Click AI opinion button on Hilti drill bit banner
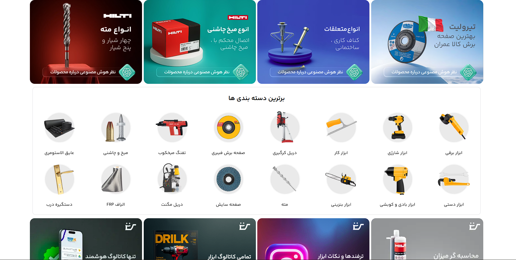Screen dimensions: 516x260 click(89, 72)
